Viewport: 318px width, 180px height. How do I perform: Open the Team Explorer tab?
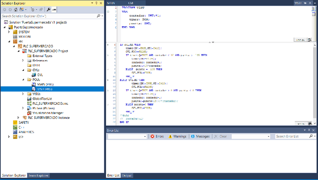point(38,175)
